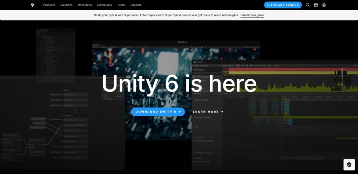Viewport: 358px width, 174px height.
Task: Open the user account icon
Action: point(324,5)
